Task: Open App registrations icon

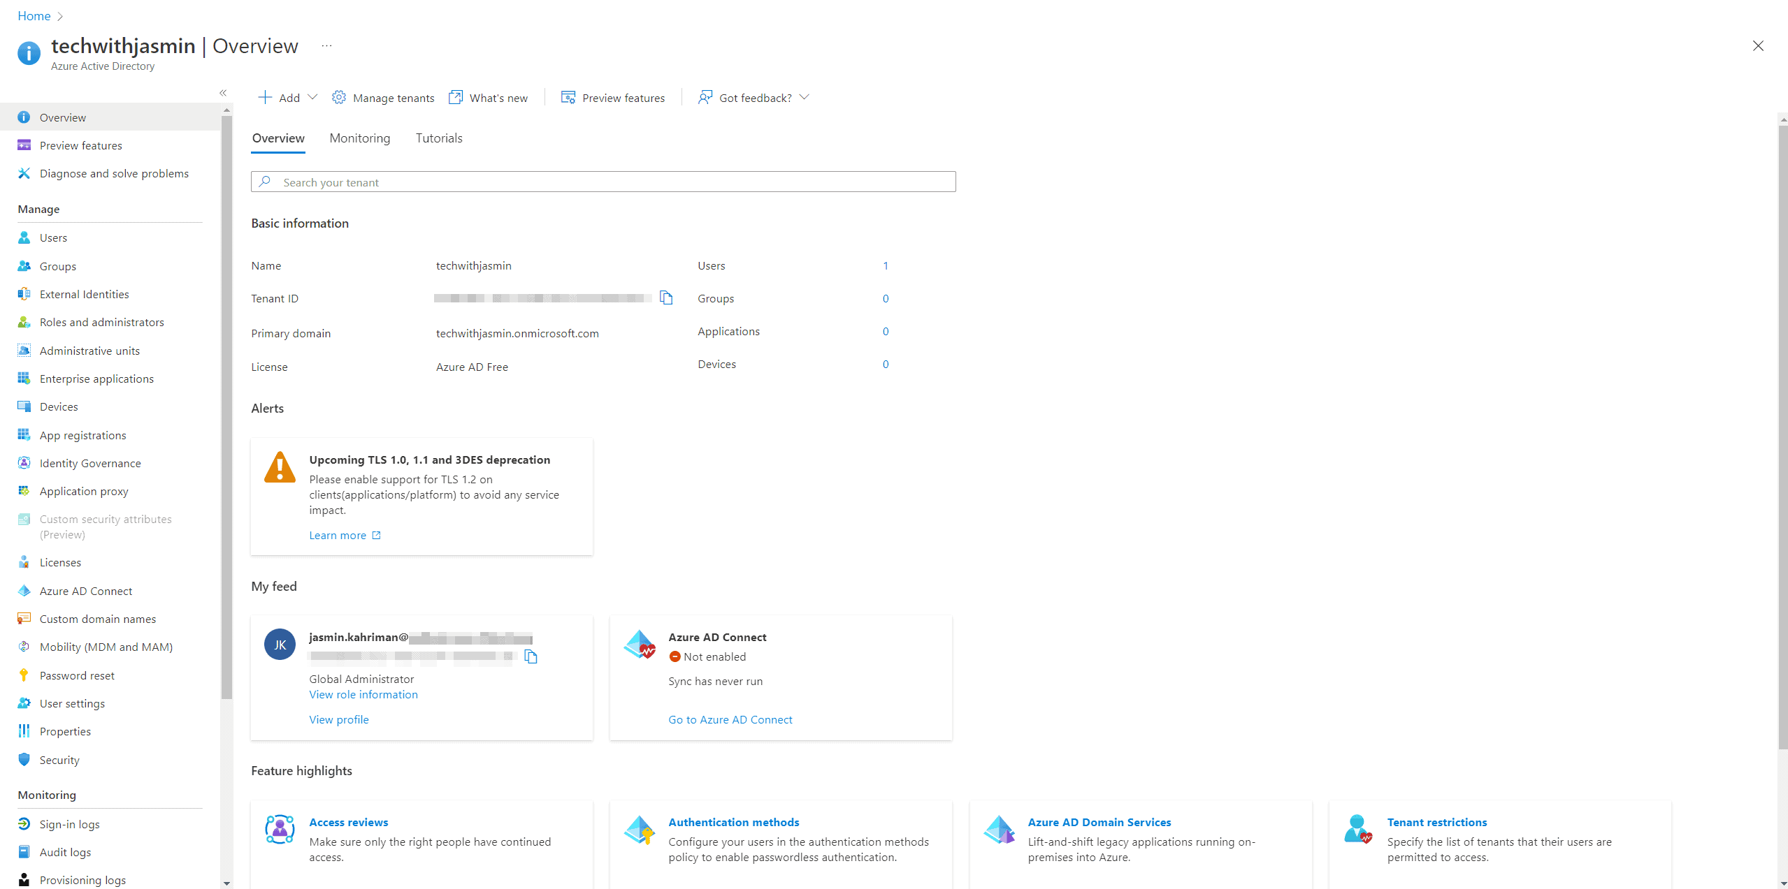Action: pos(24,435)
